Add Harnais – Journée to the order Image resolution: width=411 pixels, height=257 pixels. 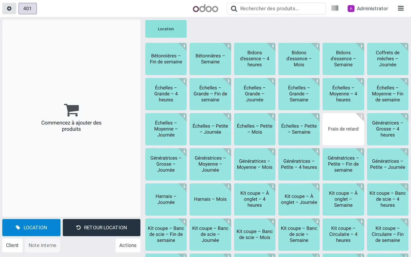pyautogui.click(x=166, y=199)
